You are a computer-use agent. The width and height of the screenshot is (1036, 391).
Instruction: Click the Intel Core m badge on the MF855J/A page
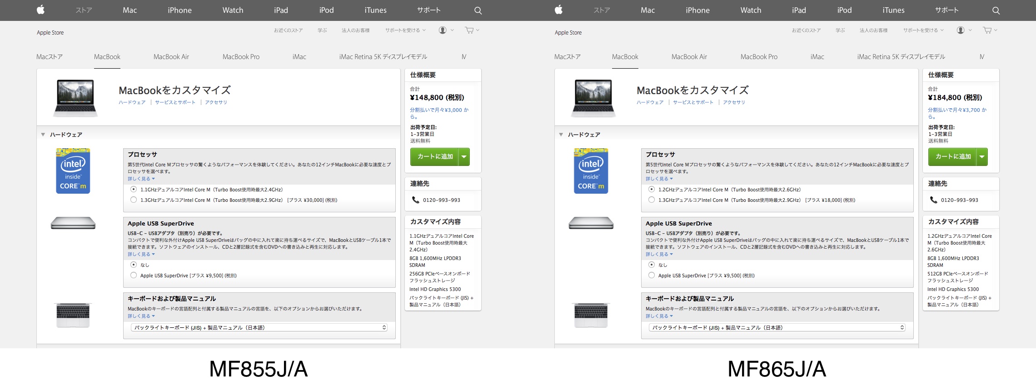73,171
